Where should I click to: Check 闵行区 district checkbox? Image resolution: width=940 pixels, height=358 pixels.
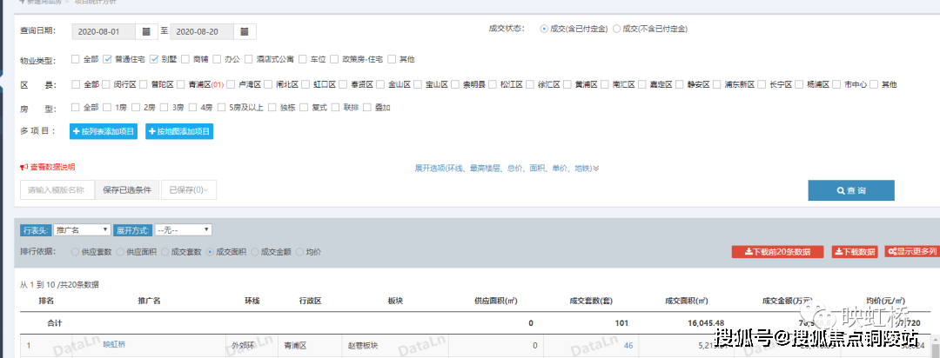click(106, 84)
